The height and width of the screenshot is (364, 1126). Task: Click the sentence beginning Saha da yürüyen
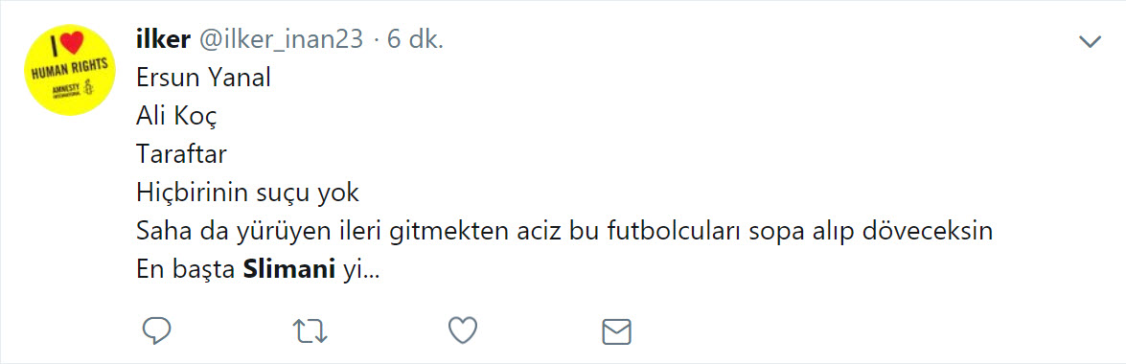563,233
